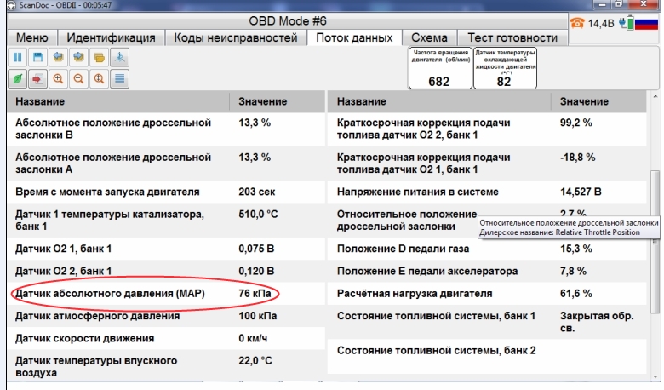Open the Тест готовности tab
The image size is (664, 390).
[512, 37]
